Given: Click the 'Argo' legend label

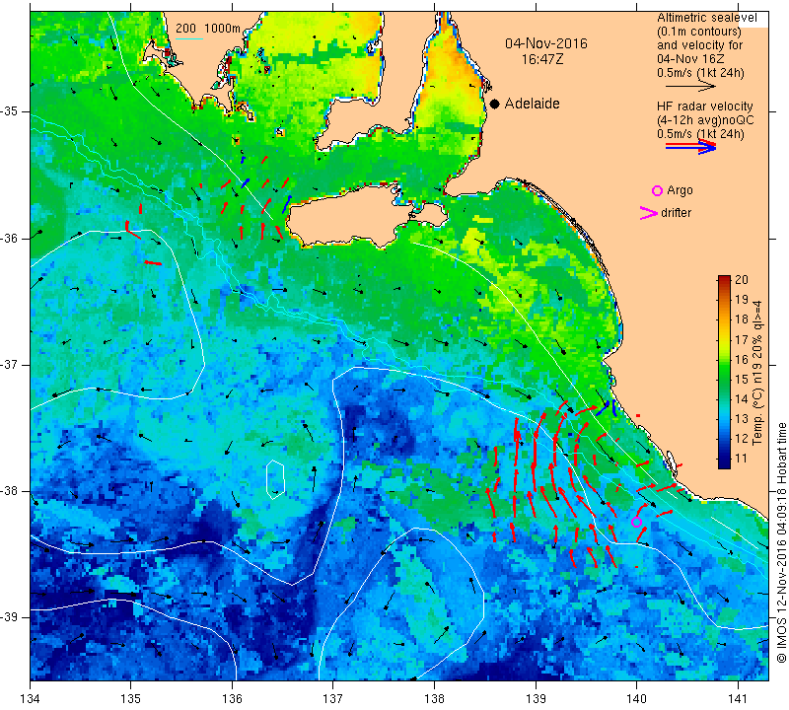Looking at the screenshot, I should tap(680, 190).
